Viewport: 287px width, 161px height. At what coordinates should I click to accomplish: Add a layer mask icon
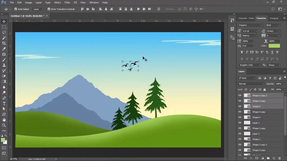(257, 158)
